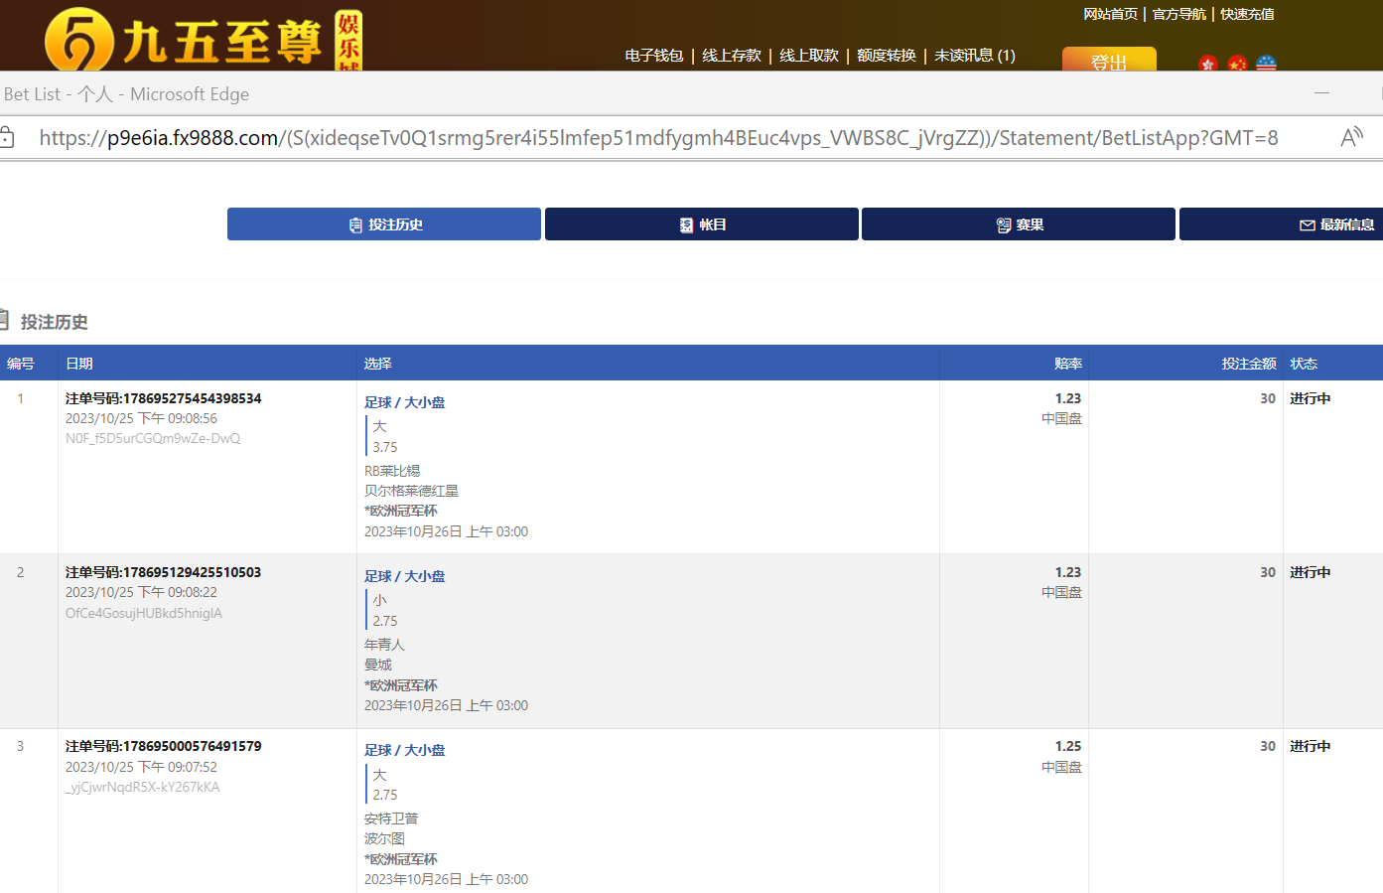This screenshot has width=1383, height=893.
Task: Open 电子钱包 menu link
Action: click(x=654, y=56)
